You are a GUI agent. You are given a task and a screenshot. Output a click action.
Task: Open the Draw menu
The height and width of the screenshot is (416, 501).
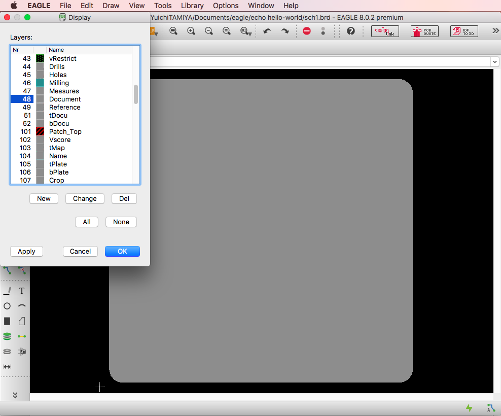[111, 6]
